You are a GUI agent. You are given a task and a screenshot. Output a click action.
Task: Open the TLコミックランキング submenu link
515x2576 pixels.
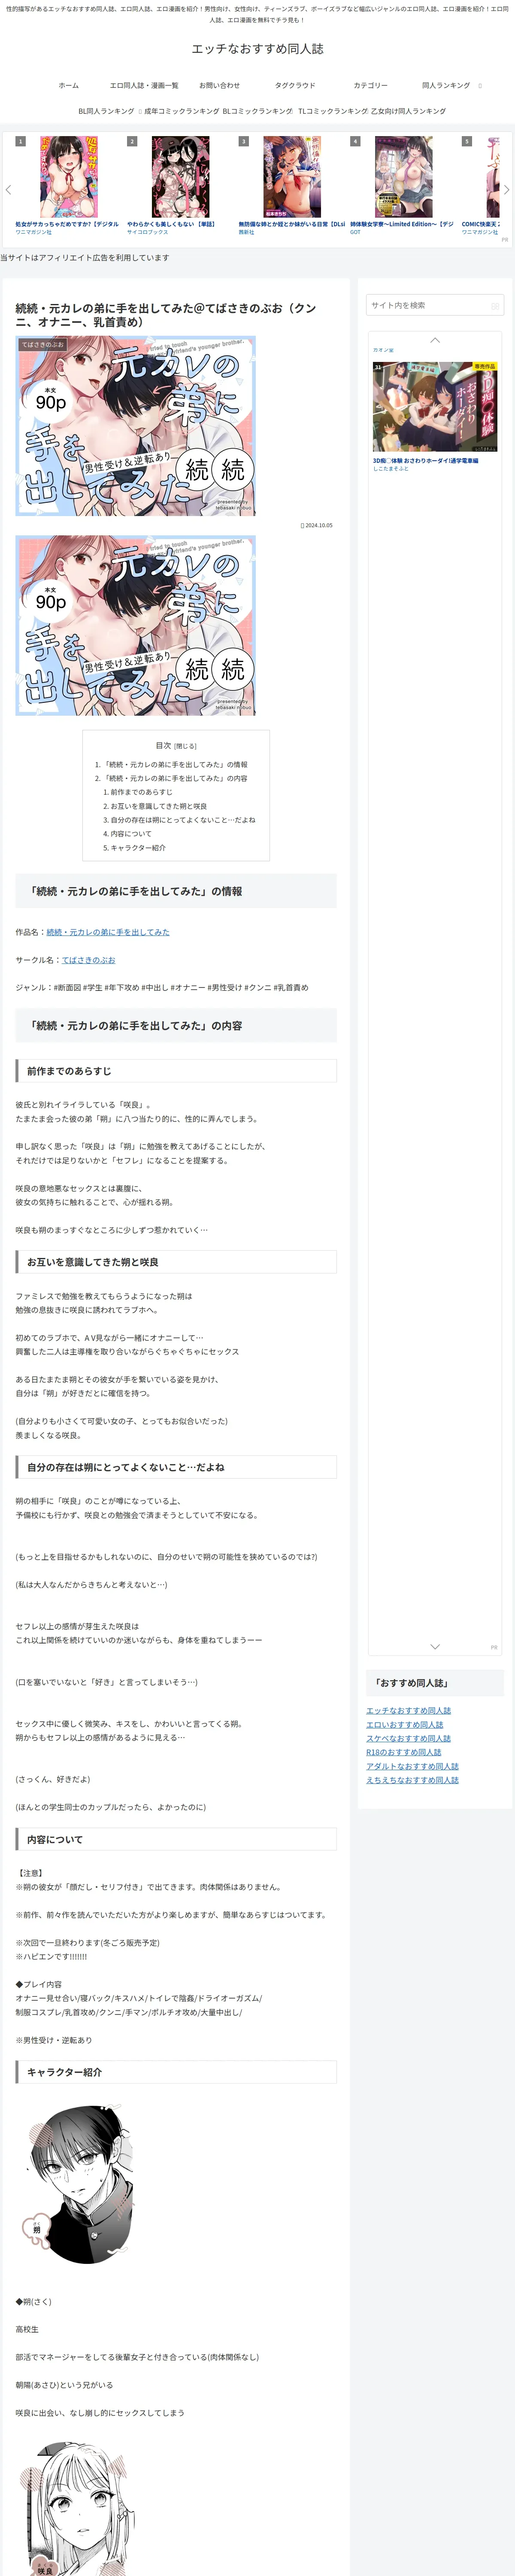tap(333, 111)
